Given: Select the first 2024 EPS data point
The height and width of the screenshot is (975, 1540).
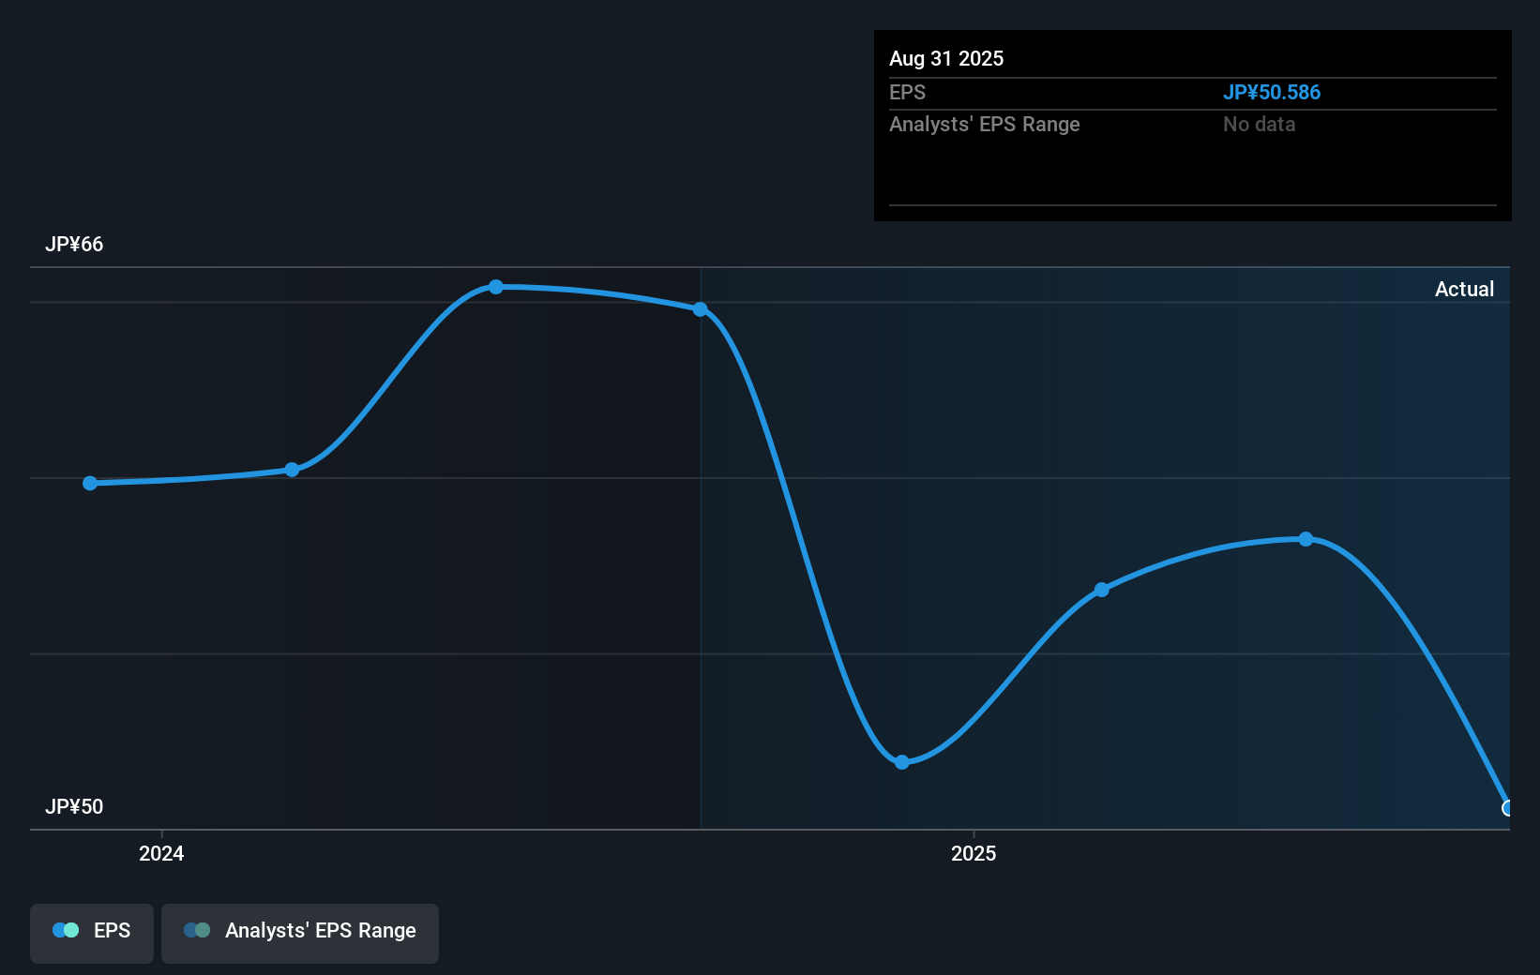Looking at the screenshot, I should (89, 483).
